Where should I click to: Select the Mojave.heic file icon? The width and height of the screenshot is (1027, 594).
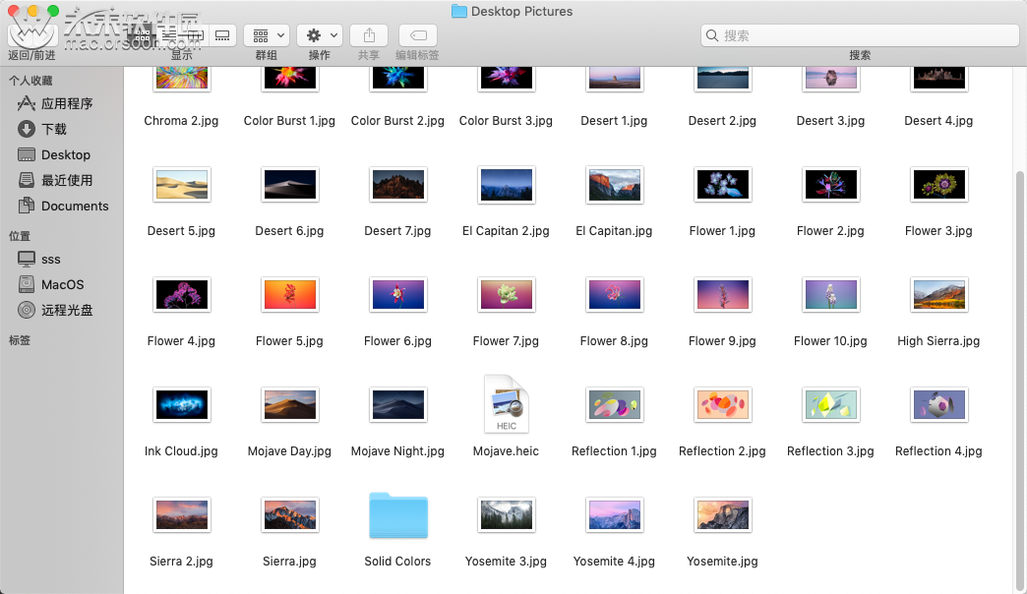tap(507, 404)
